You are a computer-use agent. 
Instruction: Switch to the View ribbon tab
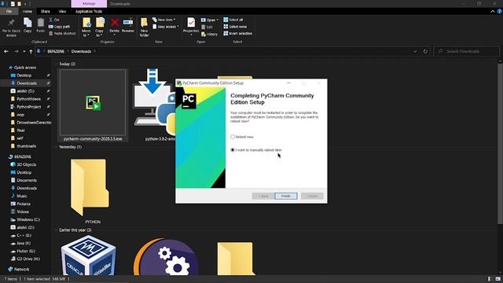pyautogui.click(x=62, y=11)
